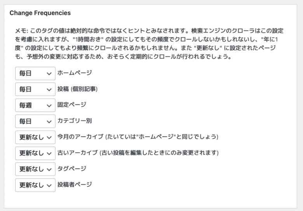This screenshot has height=211, width=303.
Task: Click the タグページ label text
Action: point(72,169)
